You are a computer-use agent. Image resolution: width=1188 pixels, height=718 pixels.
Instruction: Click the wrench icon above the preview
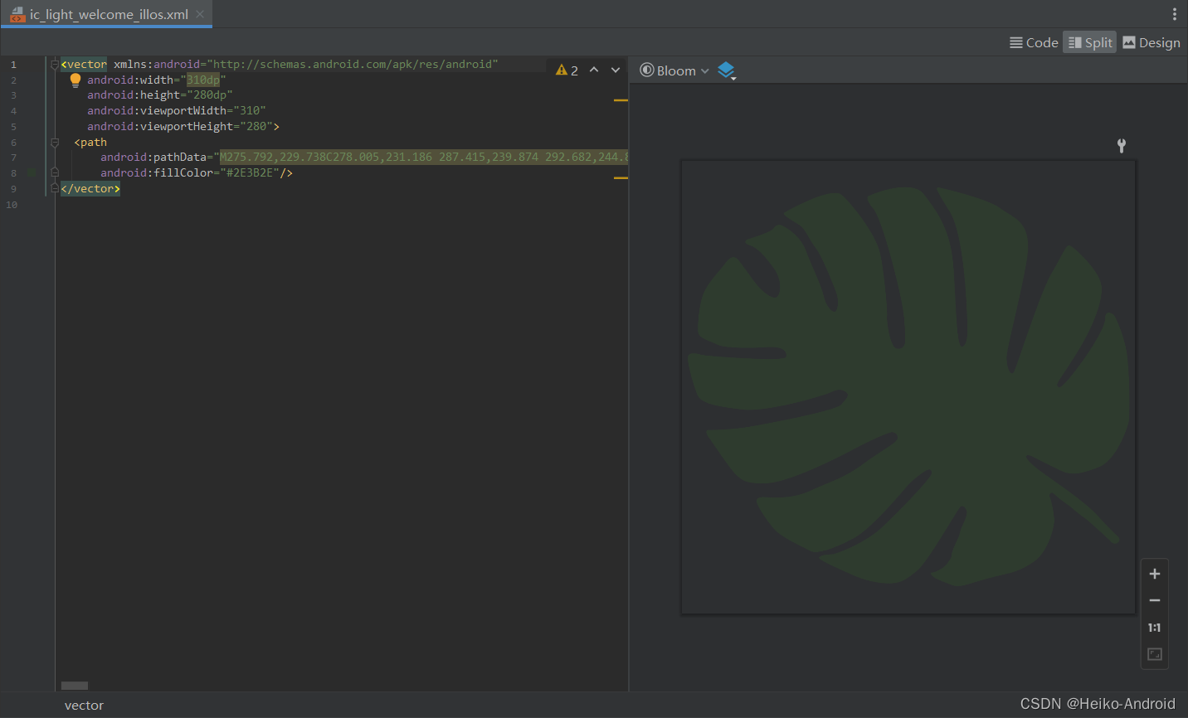[x=1121, y=146]
